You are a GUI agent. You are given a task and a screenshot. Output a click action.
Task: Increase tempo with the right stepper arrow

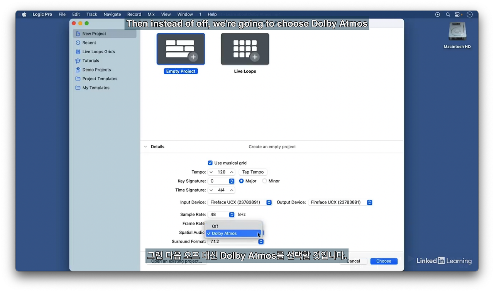[x=232, y=172]
